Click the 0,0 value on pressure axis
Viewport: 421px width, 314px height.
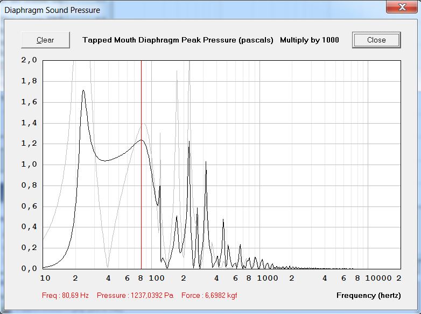[x=29, y=268]
